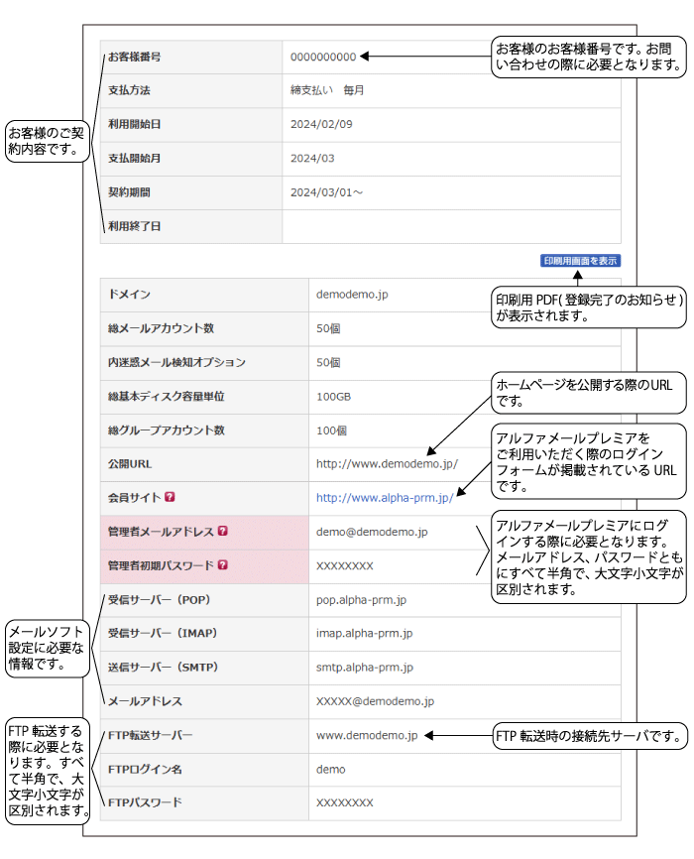Screen dimensions: 694x859
Task: Click help icon next to 会員サイト
Action: [170, 497]
